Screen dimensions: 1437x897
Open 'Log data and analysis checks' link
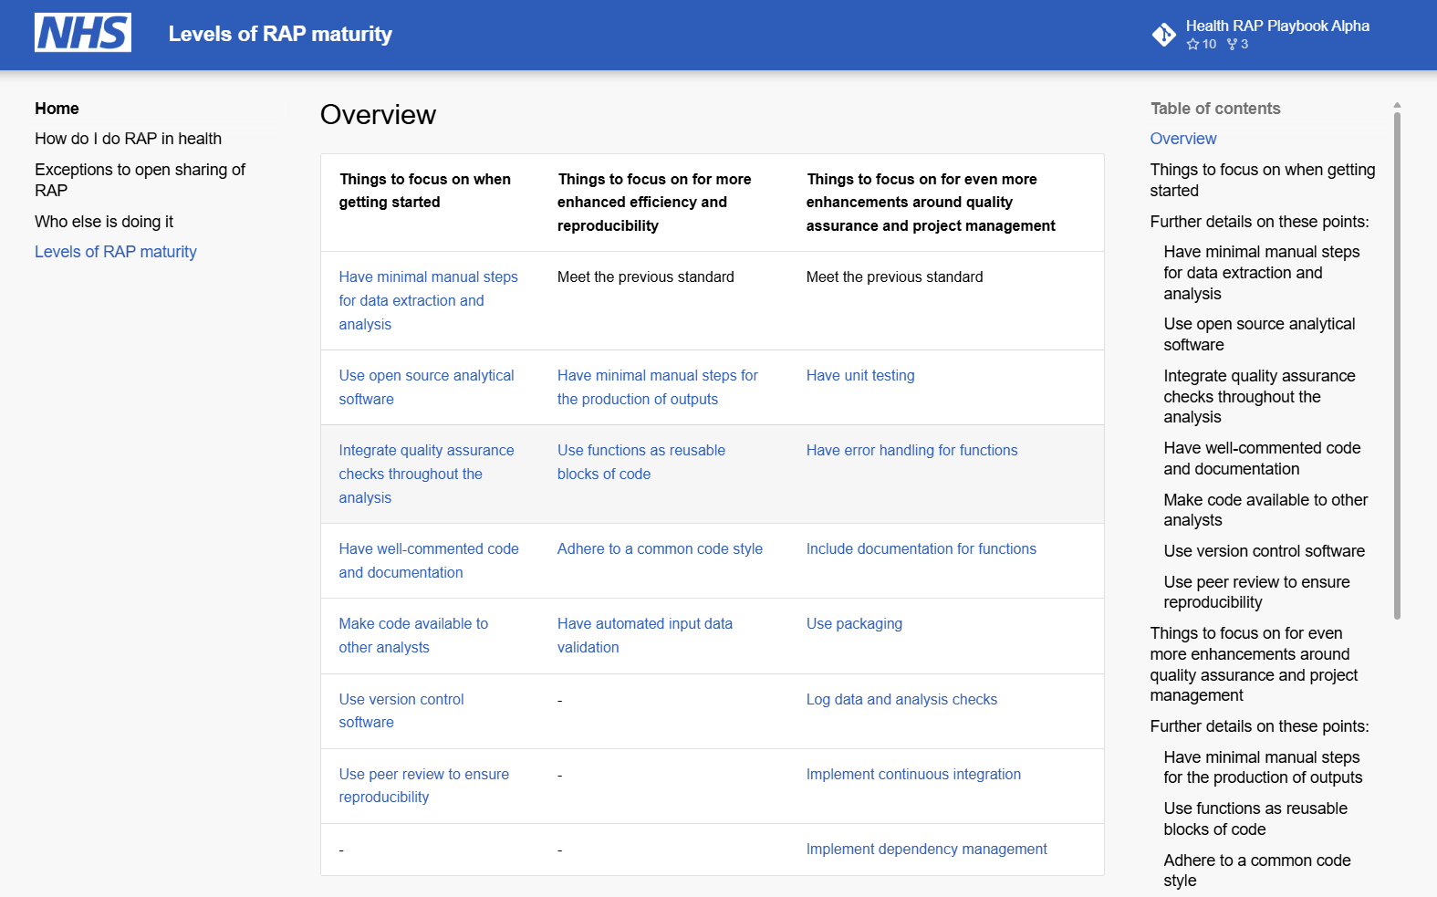click(901, 699)
